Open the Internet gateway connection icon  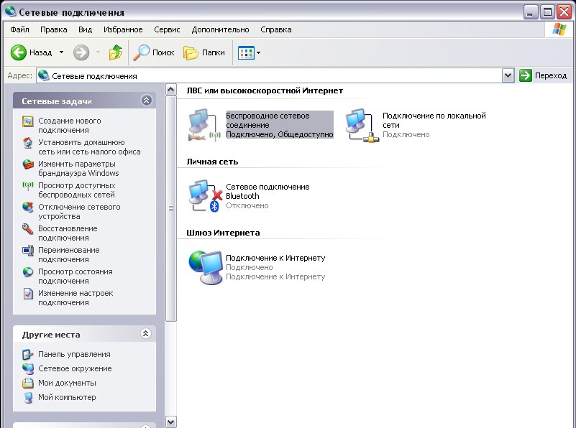click(x=205, y=266)
